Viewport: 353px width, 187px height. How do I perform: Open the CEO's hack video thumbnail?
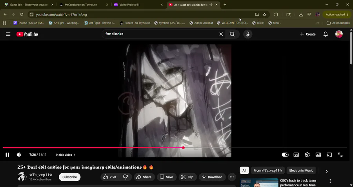[259, 183]
